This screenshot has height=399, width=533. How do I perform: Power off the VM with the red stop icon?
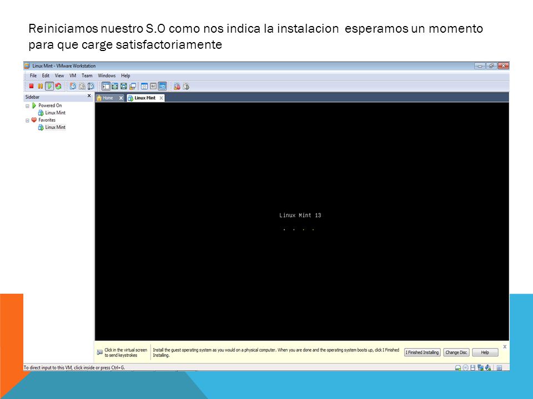(x=31, y=86)
